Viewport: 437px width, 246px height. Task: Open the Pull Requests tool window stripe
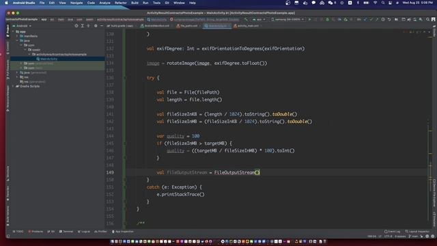pos(8,69)
